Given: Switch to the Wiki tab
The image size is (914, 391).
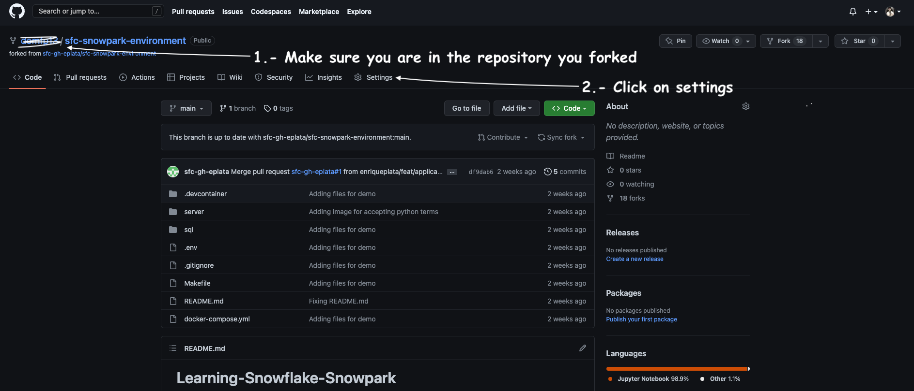Looking at the screenshot, I should (230, 77).
